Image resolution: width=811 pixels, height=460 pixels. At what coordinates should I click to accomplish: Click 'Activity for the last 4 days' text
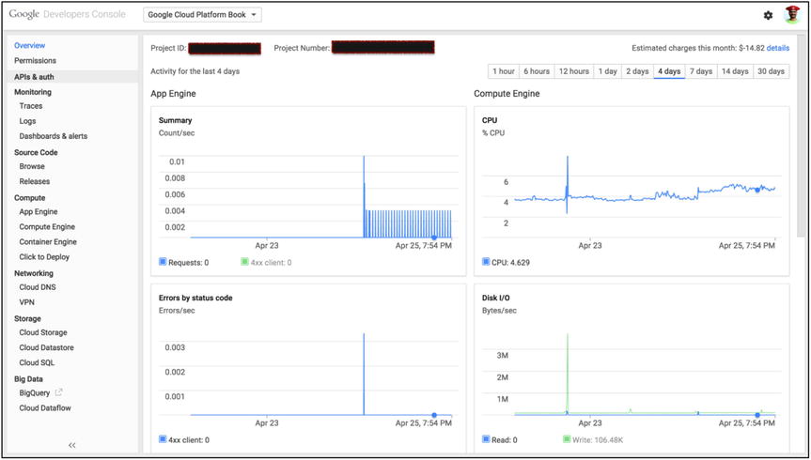(195, 71)
